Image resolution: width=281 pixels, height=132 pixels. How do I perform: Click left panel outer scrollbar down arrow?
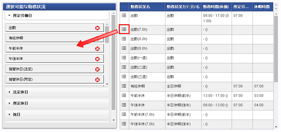coord(113,120)
